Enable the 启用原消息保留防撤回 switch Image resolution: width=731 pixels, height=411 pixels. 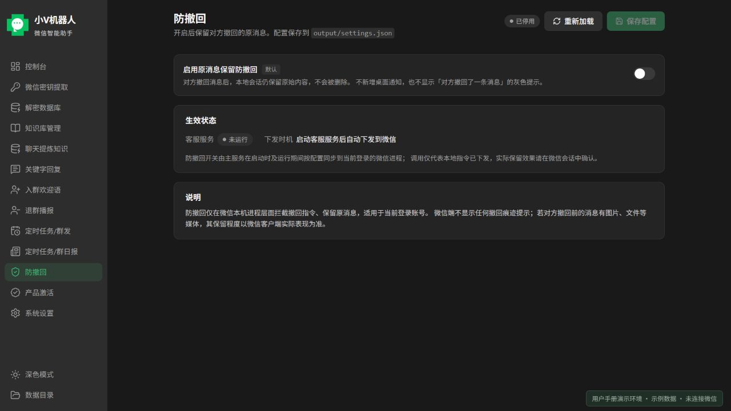pyautogui.click(x=644, y=74)
